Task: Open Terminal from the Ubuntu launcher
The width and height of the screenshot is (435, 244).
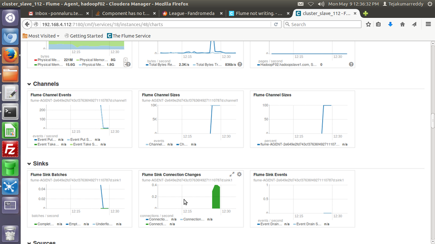Action: pos(10,112)
